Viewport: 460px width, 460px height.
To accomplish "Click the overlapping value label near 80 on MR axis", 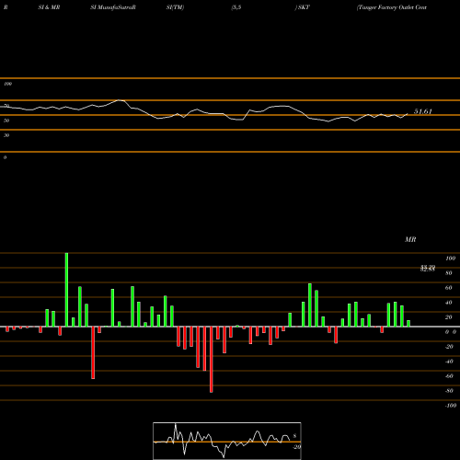I will pos(428,269).
